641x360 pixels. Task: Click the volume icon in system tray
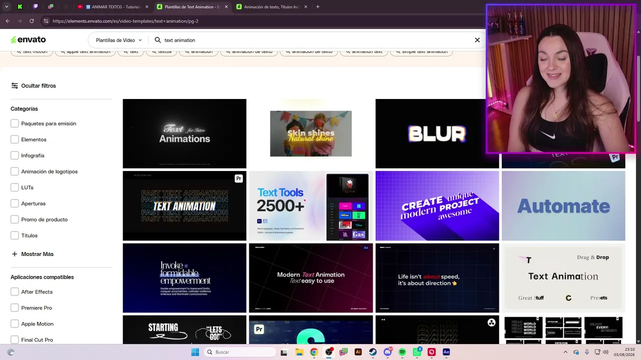coord(605,352)
